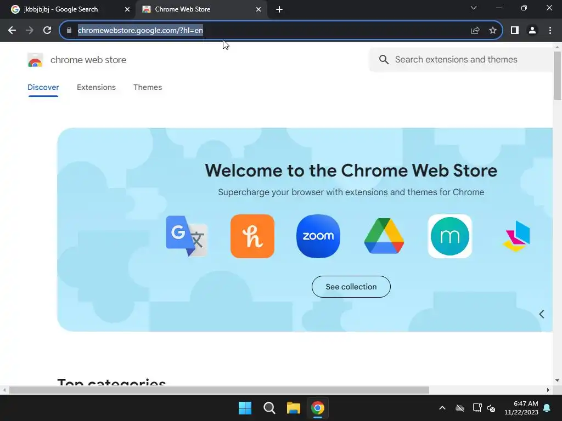This screenshot has width=562, height=421.
Task: Show hidden system tray icons
Action: pyautogui.click(x=442, y=408)
